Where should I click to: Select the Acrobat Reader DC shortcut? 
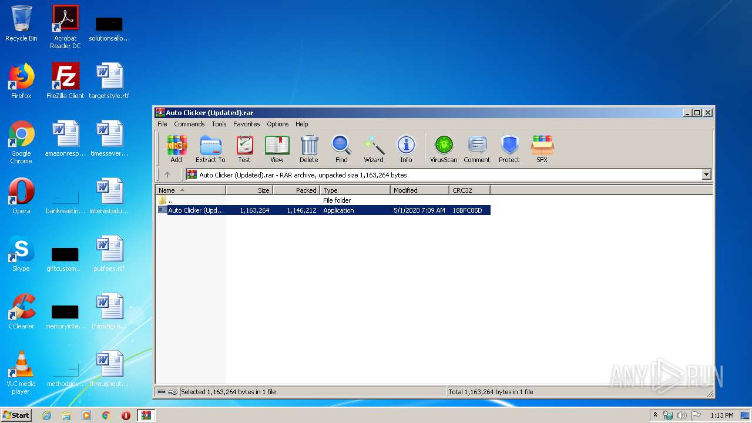click(x=65, y=28)
